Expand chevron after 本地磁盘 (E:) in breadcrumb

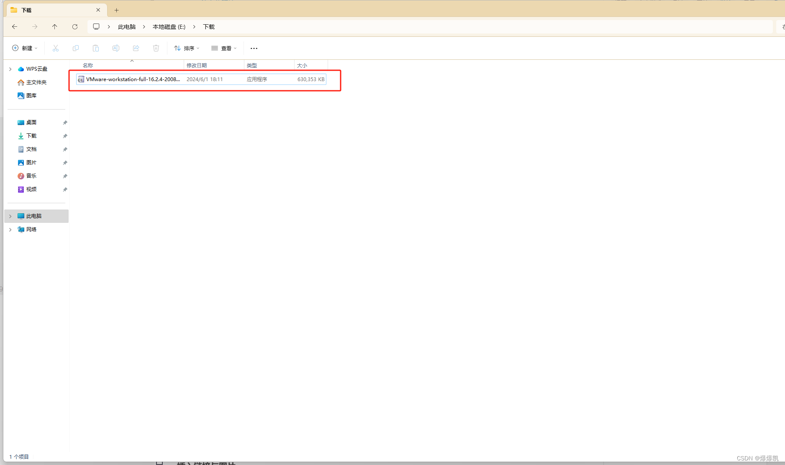194,27
